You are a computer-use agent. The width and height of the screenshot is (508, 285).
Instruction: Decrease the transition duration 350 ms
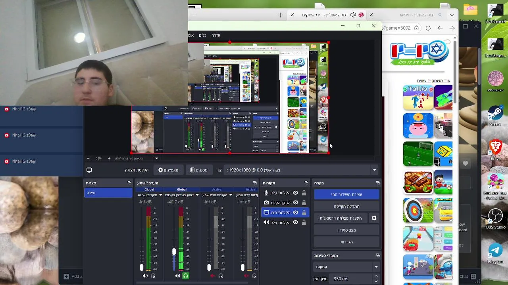(376, 281)
